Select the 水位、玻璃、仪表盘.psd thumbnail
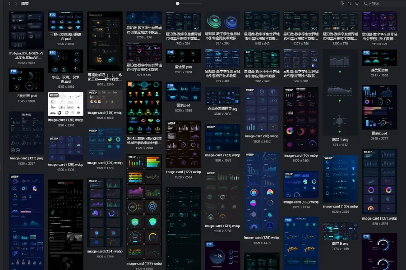The height and width of the screenshot is (270, 406). (x=66, y=62)
